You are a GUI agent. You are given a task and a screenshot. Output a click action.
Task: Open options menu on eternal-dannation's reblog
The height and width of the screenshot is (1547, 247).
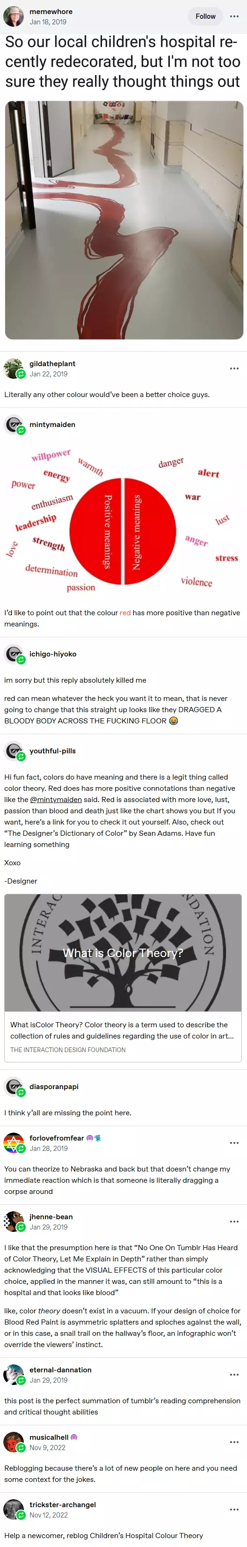234,1375
